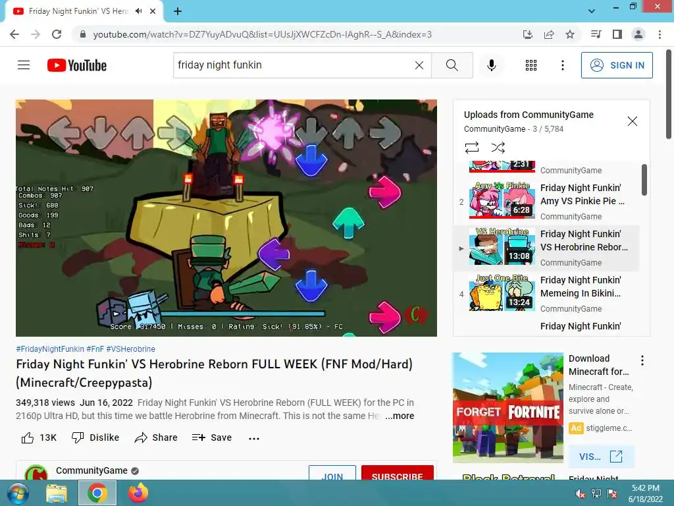Select the Friday Night Funkin' tab
The image size is (674, 506).
pos(79,11)
